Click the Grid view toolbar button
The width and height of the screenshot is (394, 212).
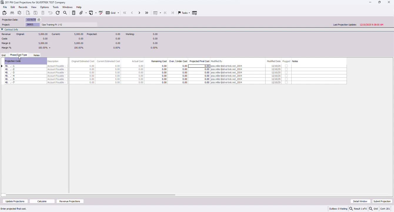pyautogui.click(x=111, y=13)
